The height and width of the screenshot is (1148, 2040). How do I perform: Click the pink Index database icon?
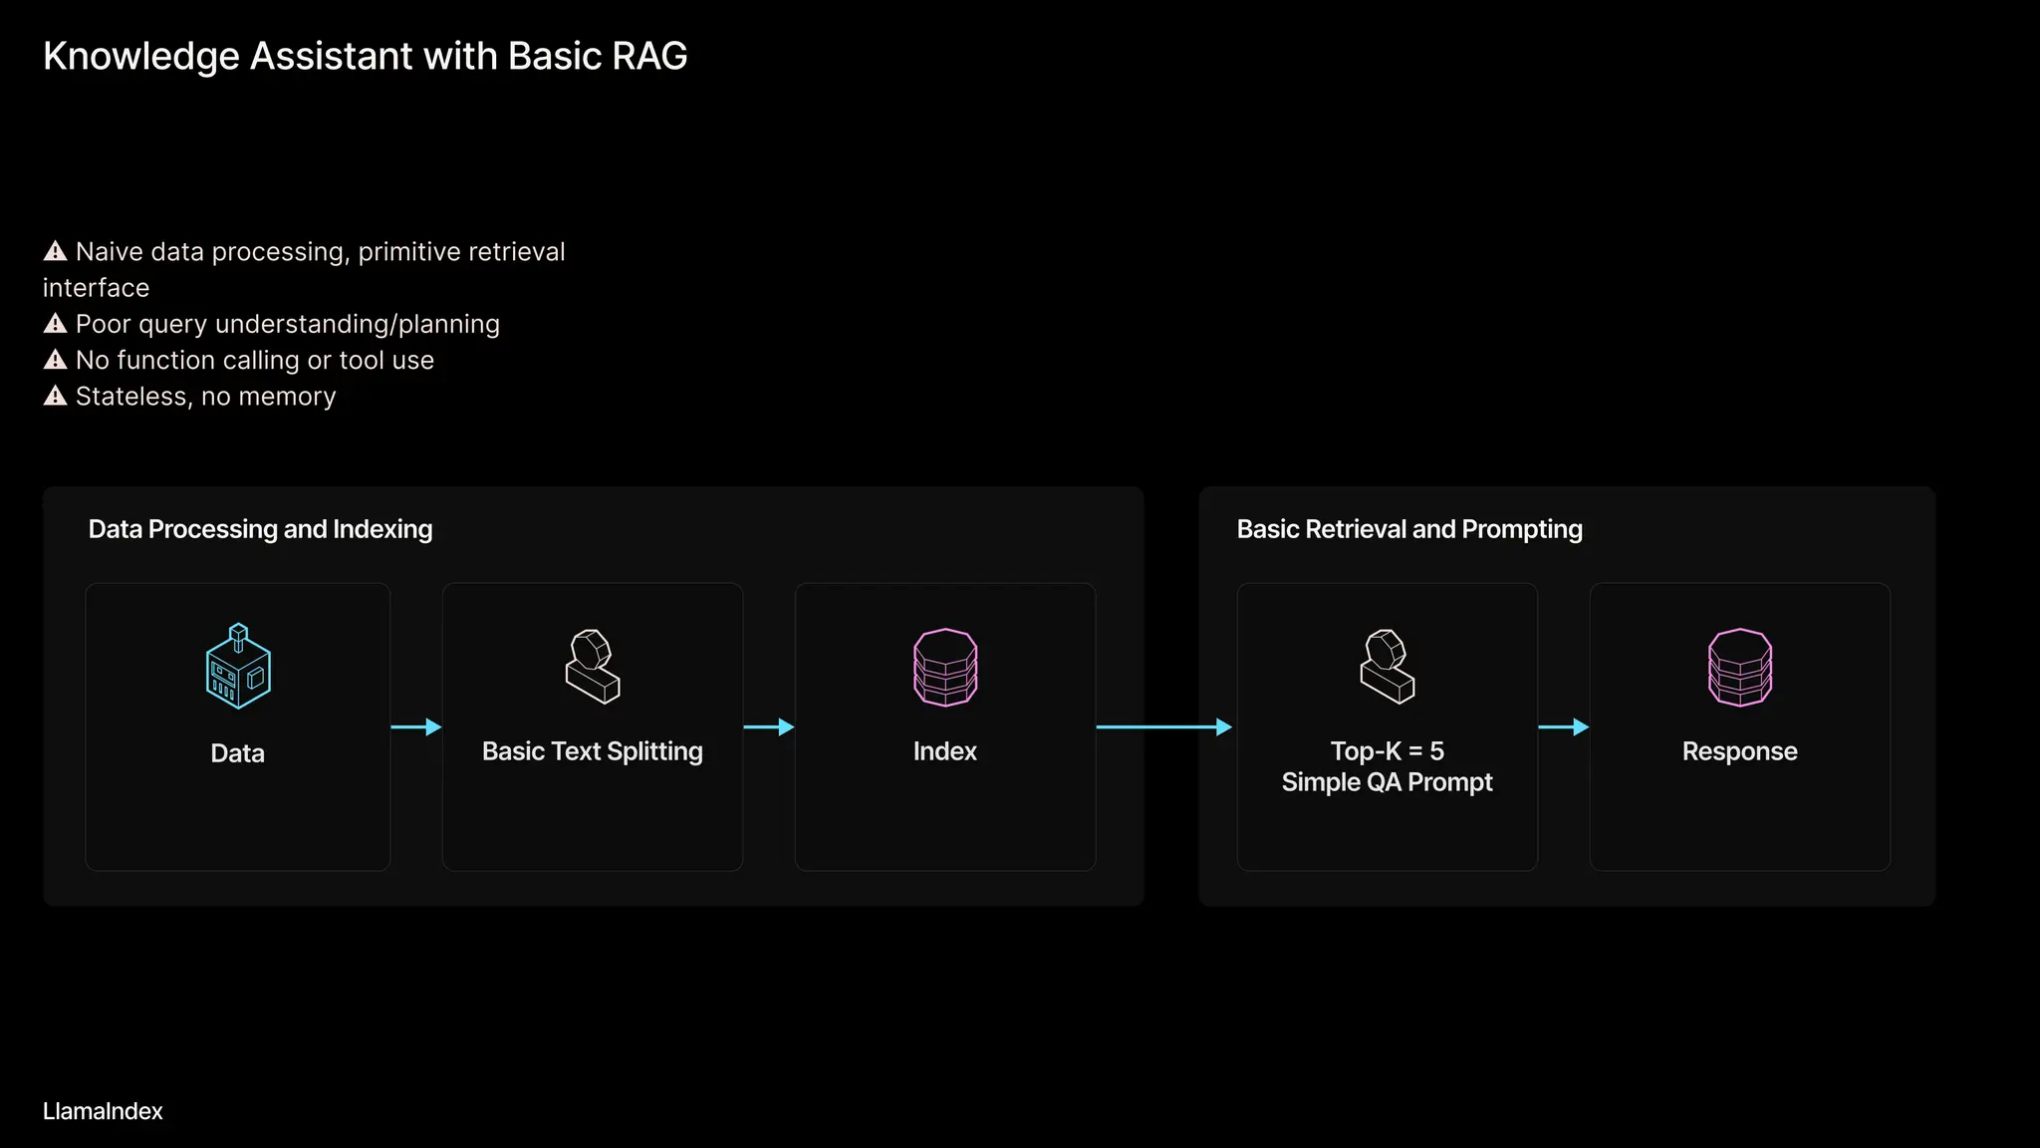click(945, 668)
